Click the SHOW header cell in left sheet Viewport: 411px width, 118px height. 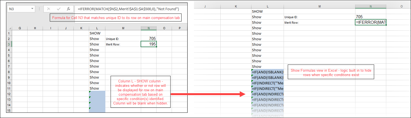pos(97,33)
